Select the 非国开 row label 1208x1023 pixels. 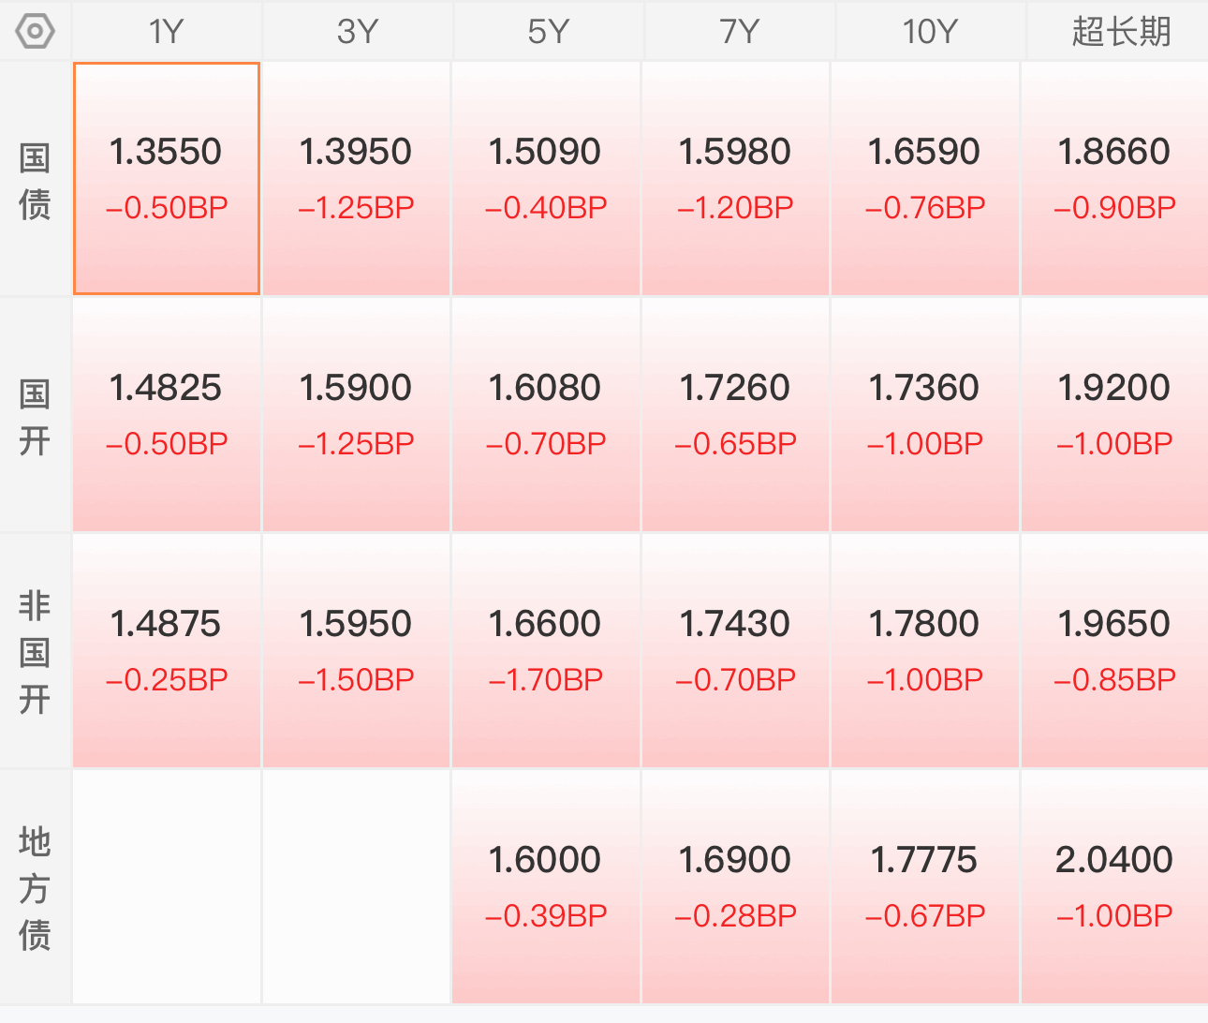(x=35, y=652)
